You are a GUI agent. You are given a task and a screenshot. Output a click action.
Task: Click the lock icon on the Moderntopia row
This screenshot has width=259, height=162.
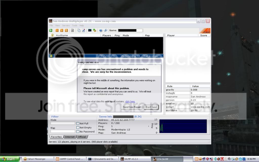(51, 56)
